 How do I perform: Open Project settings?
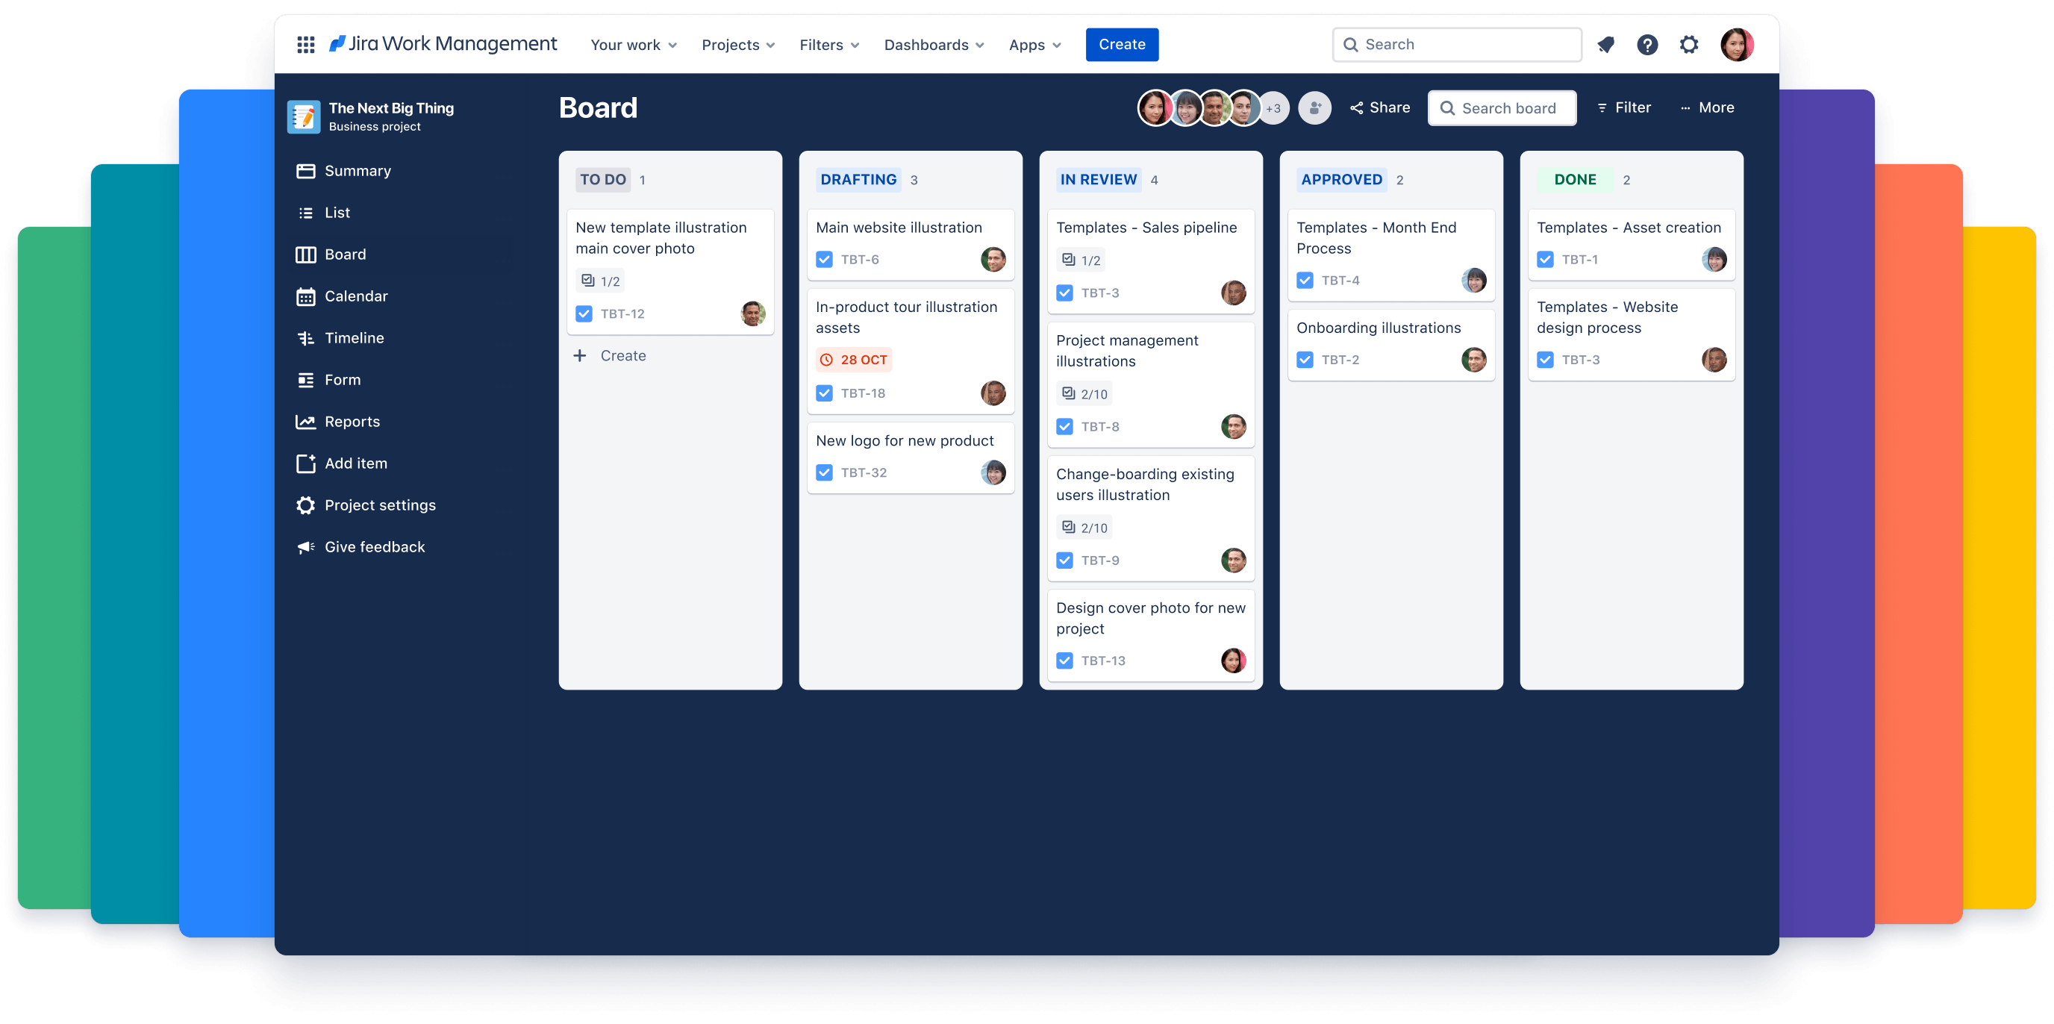[x=380, y=504]
